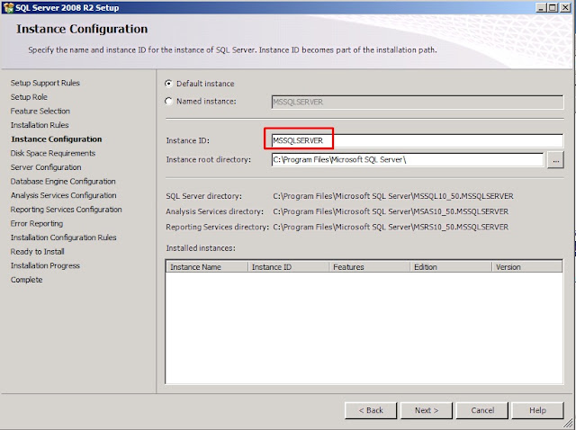Select Setup Support Rules step
This screenshot has height=430, width=576.
tap(45, 83)
